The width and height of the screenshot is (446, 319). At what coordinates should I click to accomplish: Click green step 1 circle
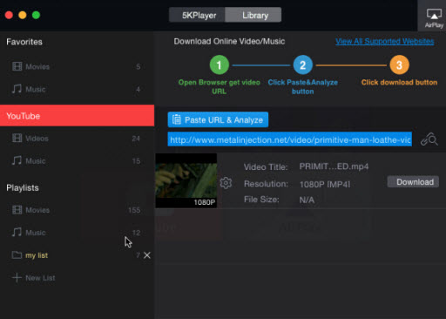[x=219, y=64]
